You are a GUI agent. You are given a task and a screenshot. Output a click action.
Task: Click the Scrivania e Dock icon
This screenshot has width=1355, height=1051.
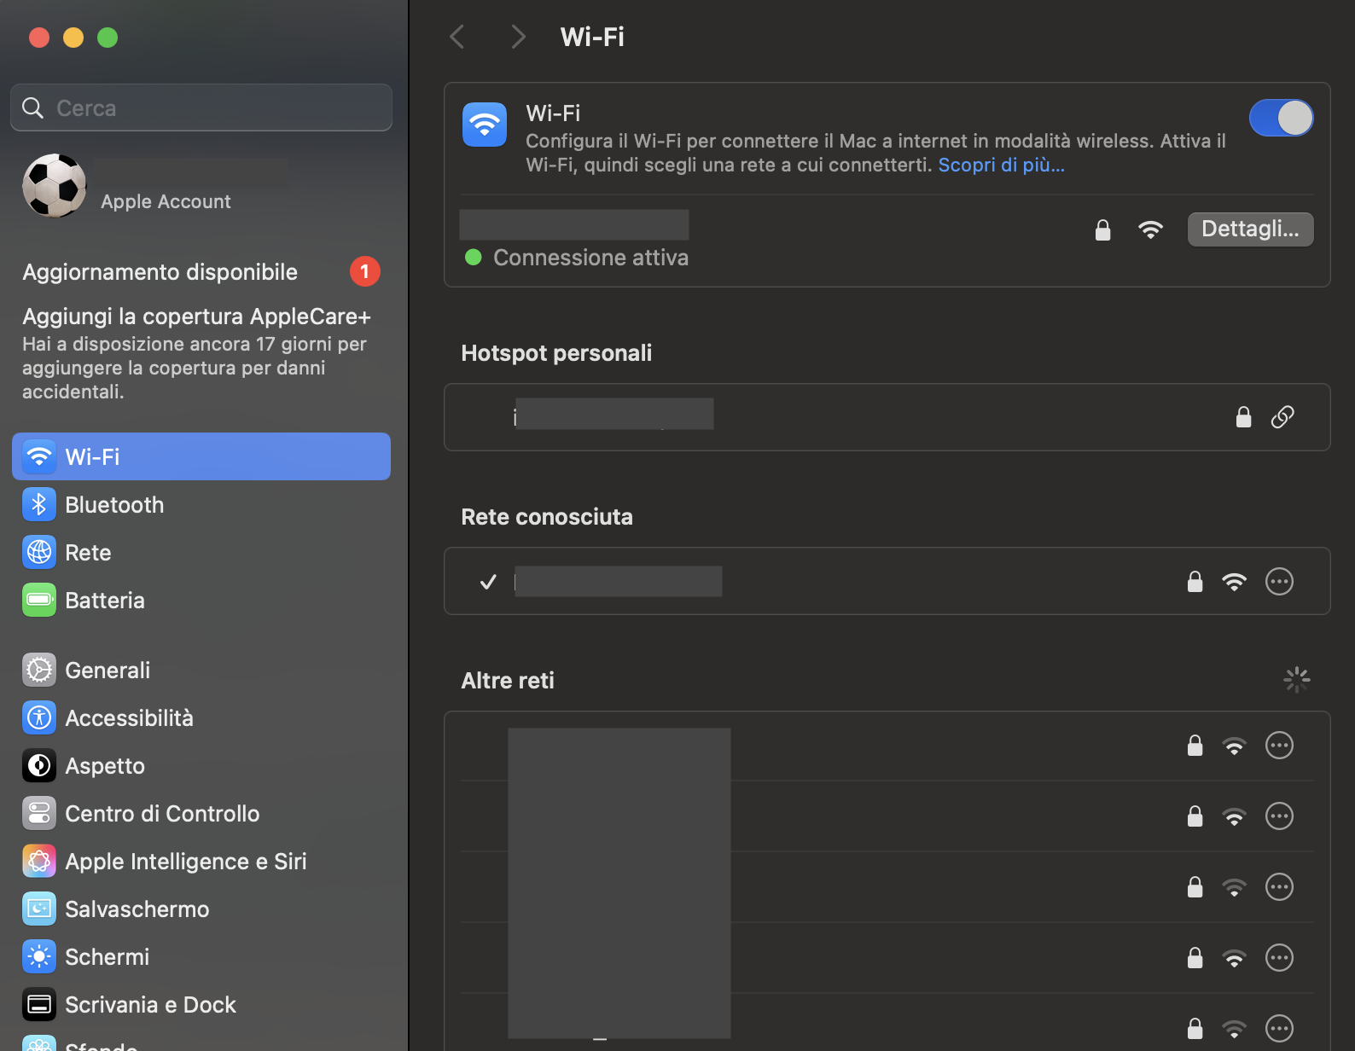39,1004
